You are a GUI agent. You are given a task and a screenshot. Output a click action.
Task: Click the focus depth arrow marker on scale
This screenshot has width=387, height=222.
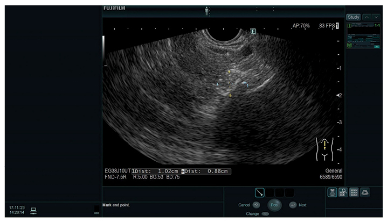click(x=338, y=95)
